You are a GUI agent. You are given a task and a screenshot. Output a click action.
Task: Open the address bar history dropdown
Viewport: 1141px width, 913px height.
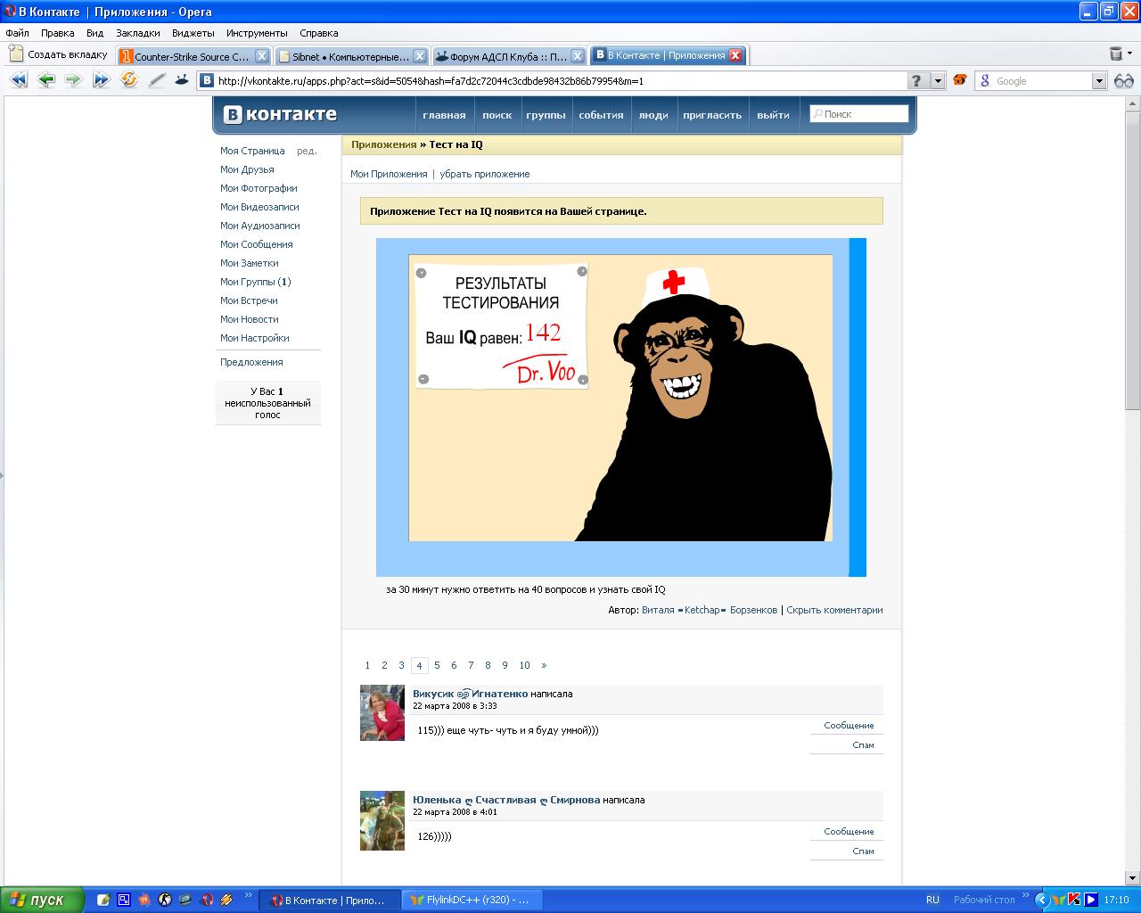pos(938,81)
